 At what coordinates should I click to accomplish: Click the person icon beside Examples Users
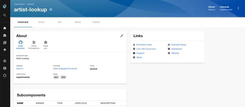134,45
